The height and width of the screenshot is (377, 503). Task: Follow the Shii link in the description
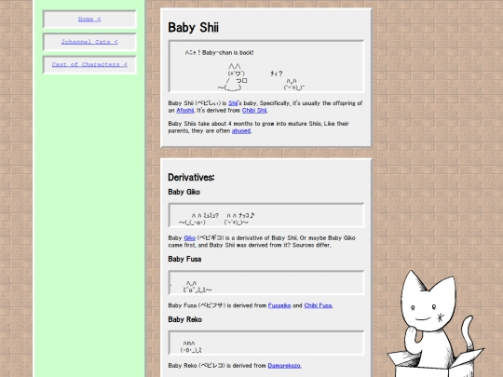233,103
